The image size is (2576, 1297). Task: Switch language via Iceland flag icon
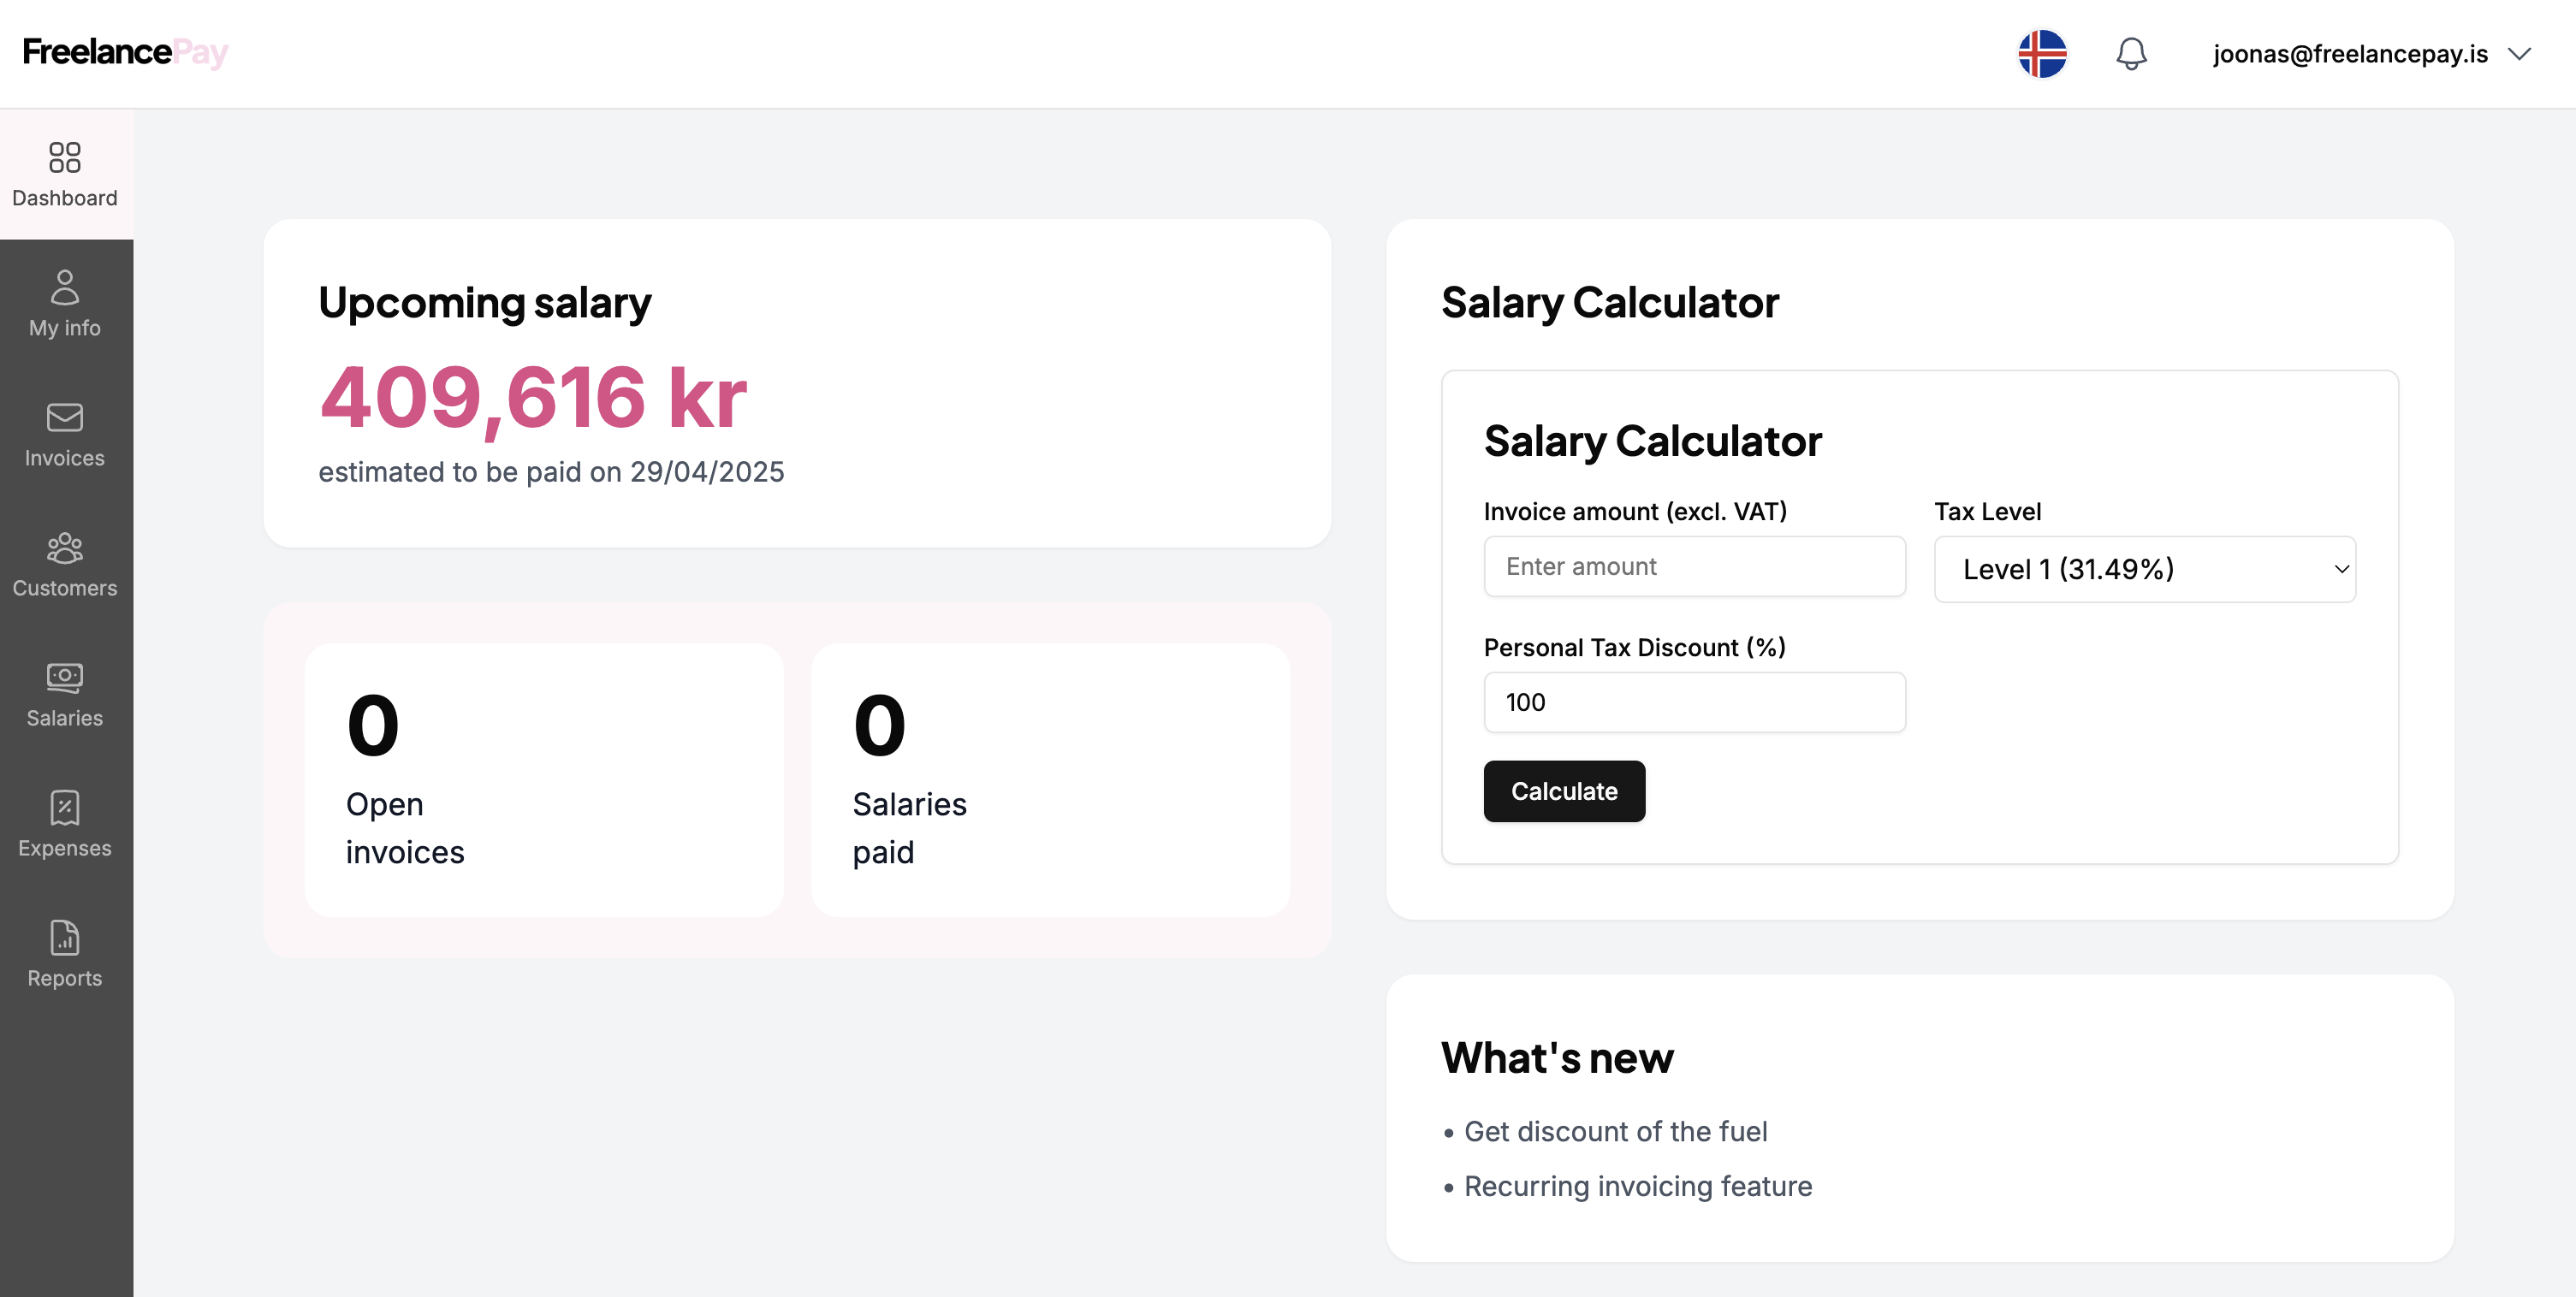(x=2042, y=54)
